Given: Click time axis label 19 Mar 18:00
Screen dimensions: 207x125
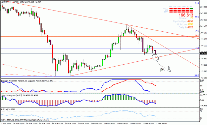Looking at the screenshot, I should click(x=161, y=124).
